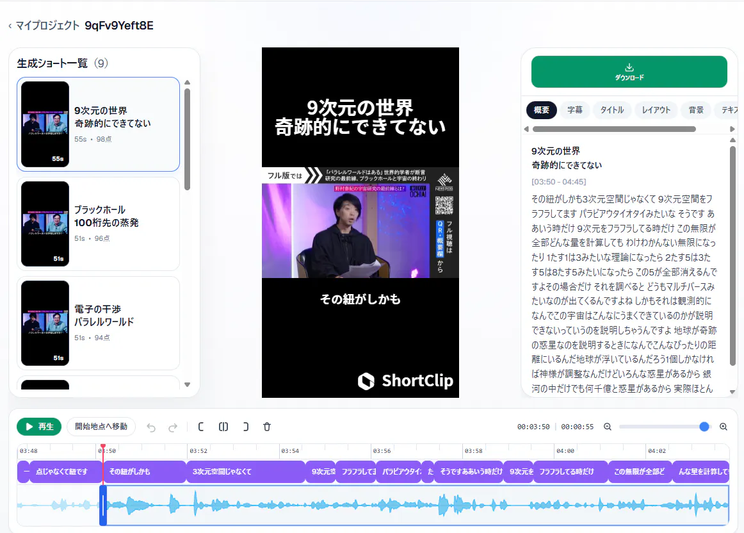Click the 51s・96点 score text
Screen dimensions: 744x533
click(x=92, y=238)
